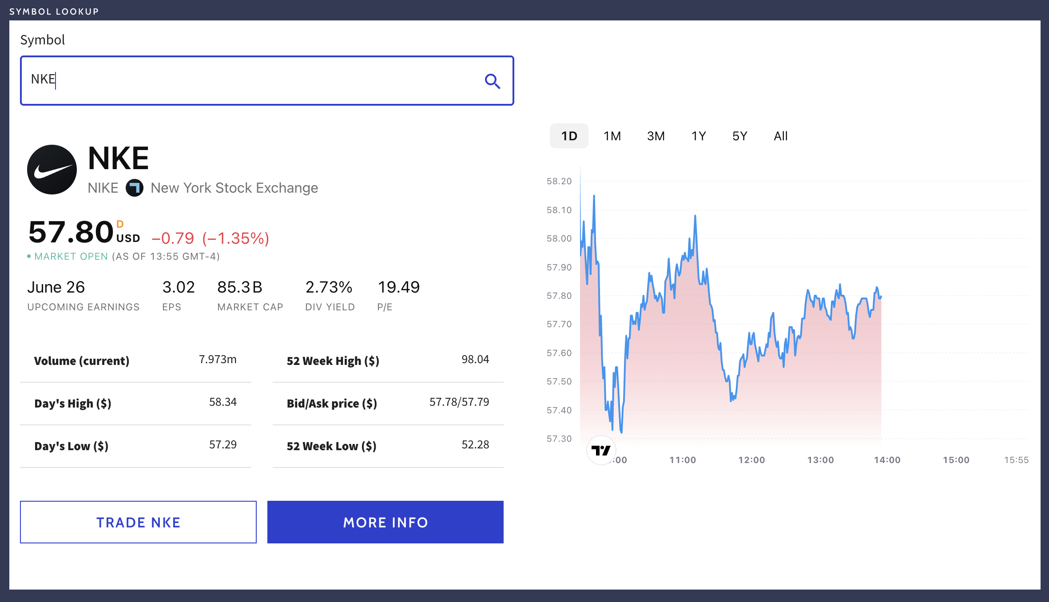Viewport: 1049px width, 602px height.
Task: Show the 5Y price chart
Action: 739,136
